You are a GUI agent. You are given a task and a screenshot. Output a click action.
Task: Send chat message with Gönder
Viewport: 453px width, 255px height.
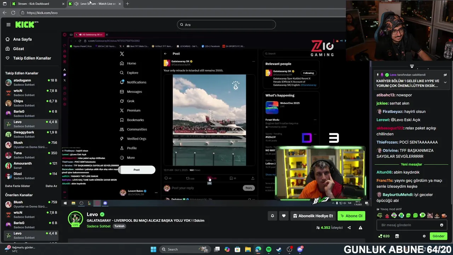point(438,236)
